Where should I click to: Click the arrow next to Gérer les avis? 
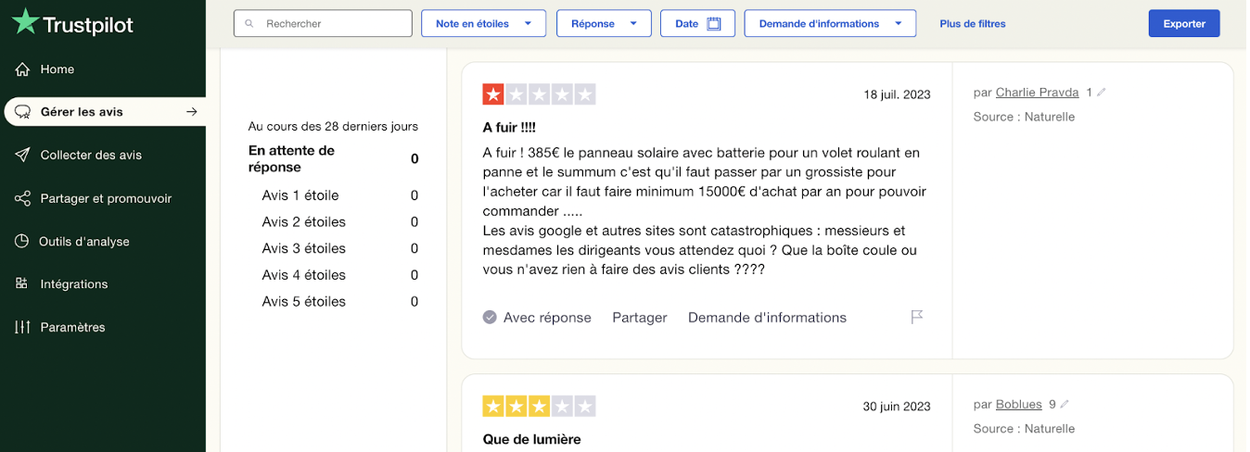(x=191, y=112)
